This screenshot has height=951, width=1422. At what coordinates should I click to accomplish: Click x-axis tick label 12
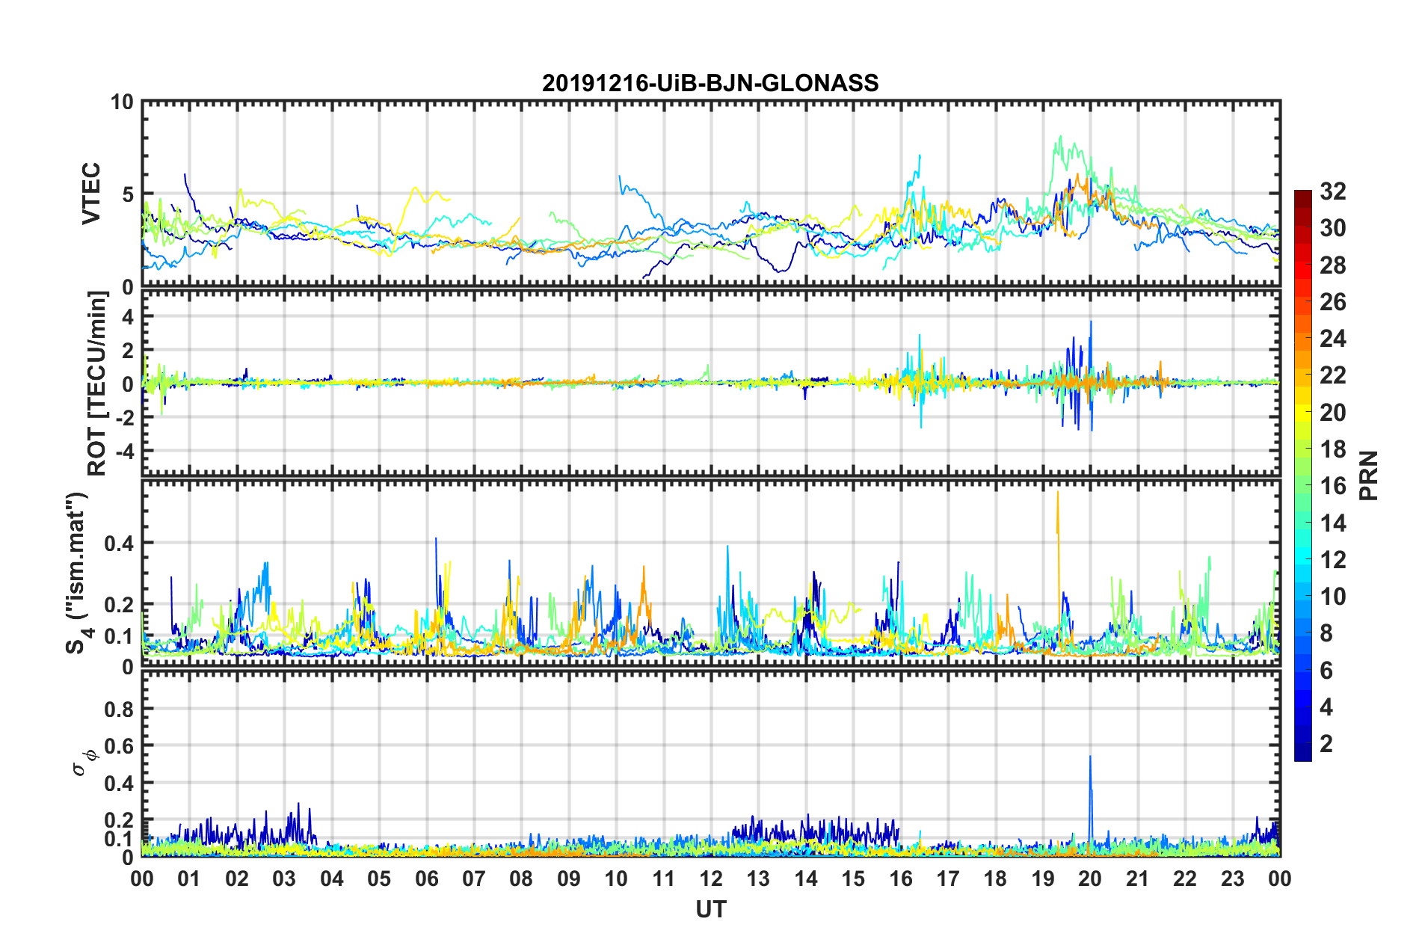(x=710, y=878)
